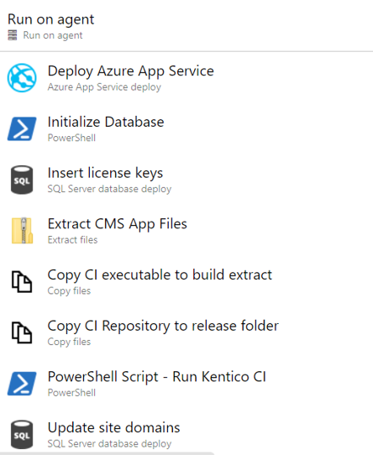Click SQL Server database deploy under Update site domains
This screenshot has height=455, width=373.
(x=109, y=444)
